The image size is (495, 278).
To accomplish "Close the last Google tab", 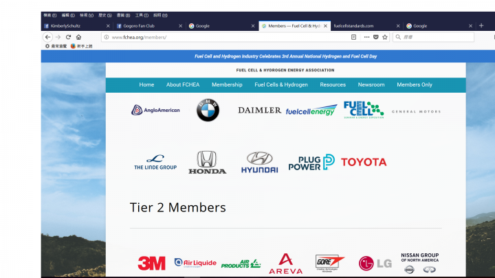I will tap(470, 26).
